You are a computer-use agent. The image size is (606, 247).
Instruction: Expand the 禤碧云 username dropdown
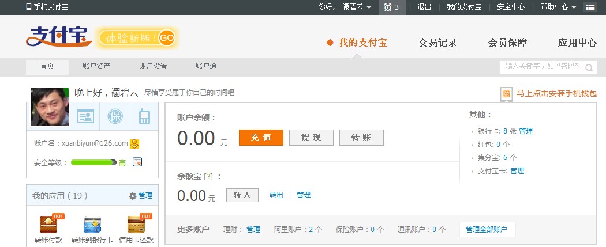[x=357, y=7]
